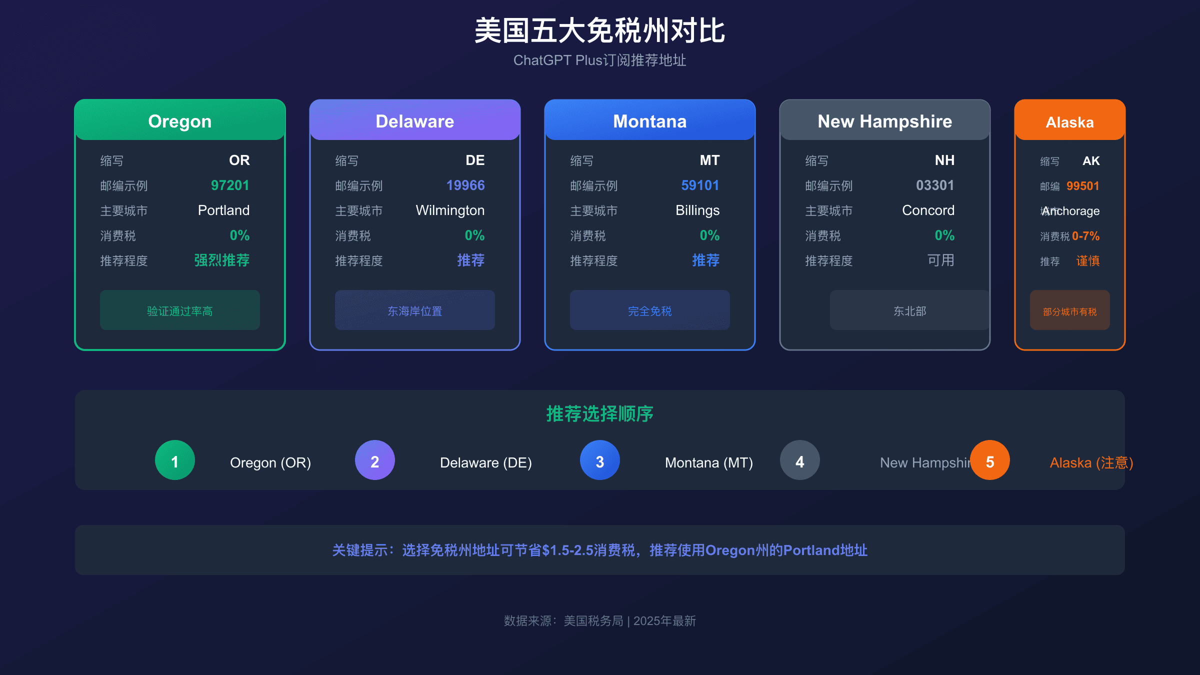Click the Alaska (注意) label

point(1091,462)
